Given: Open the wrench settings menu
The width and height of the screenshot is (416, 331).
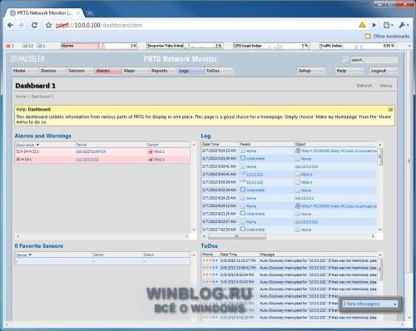Looking at the screenshot, I should click(404, 25).
